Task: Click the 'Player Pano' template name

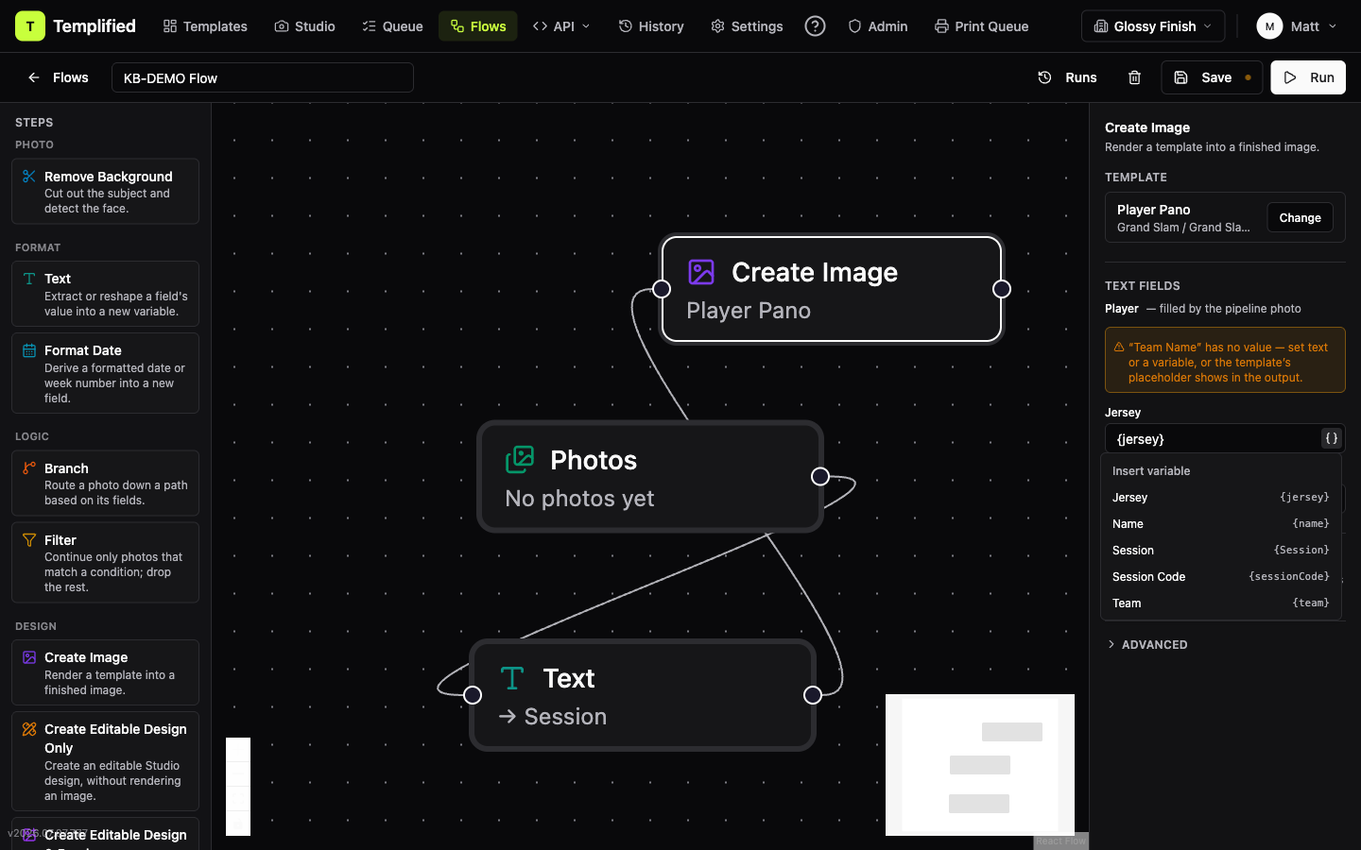Action: pos(1153,210)
